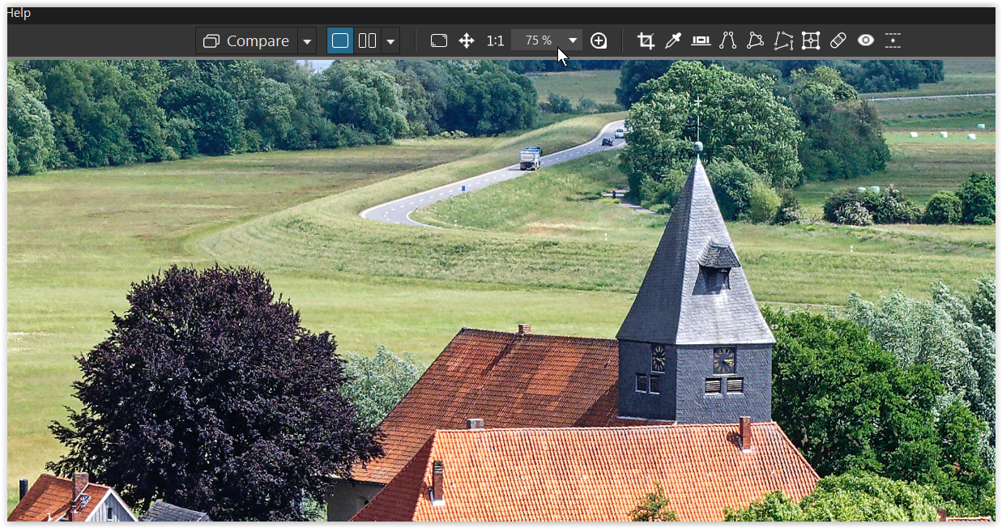Screen dimensions: 1002x528
Task: Expand the view mode dropdown arrow
Action: [390, 40]
